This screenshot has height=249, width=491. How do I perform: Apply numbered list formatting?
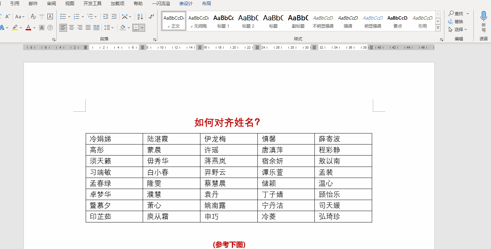click(x=77, y=17)
